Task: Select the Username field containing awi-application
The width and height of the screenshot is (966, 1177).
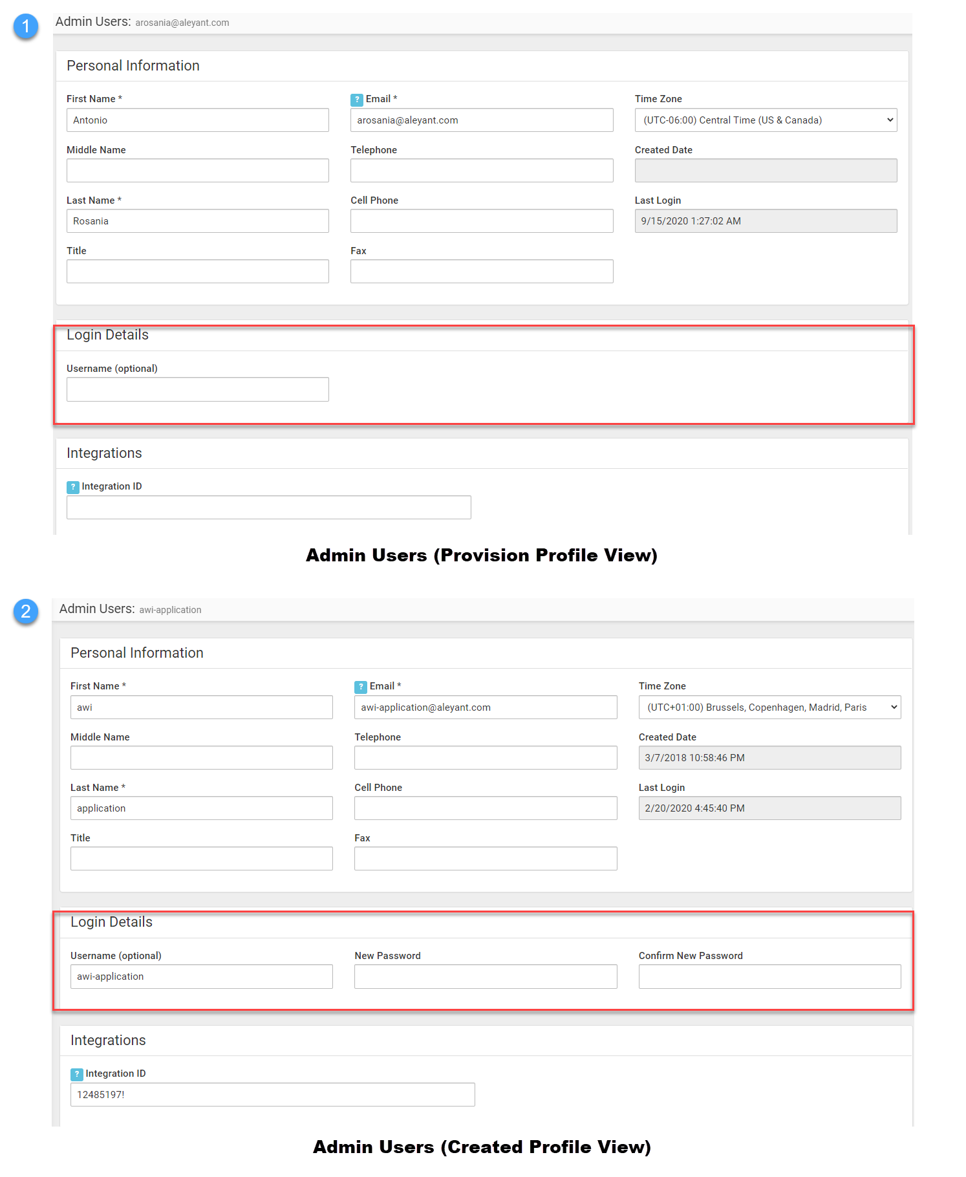Action: click(x=201, y=977)
